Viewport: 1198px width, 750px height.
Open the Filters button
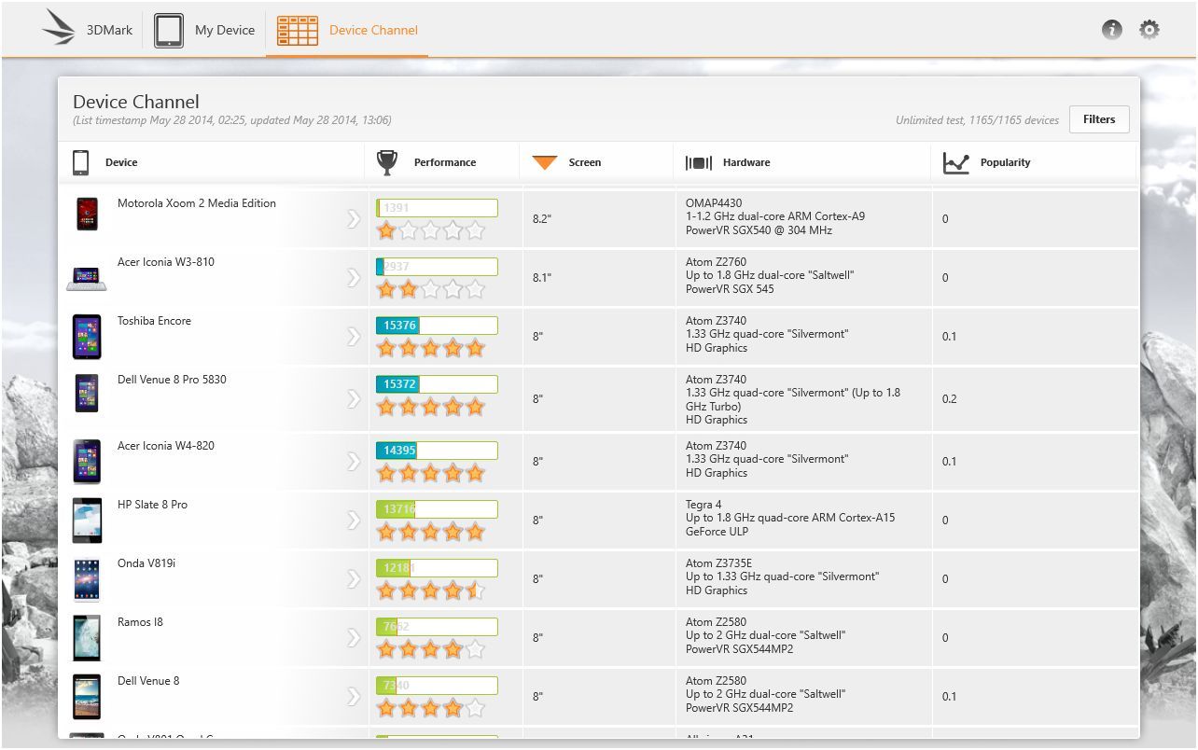1098,119
